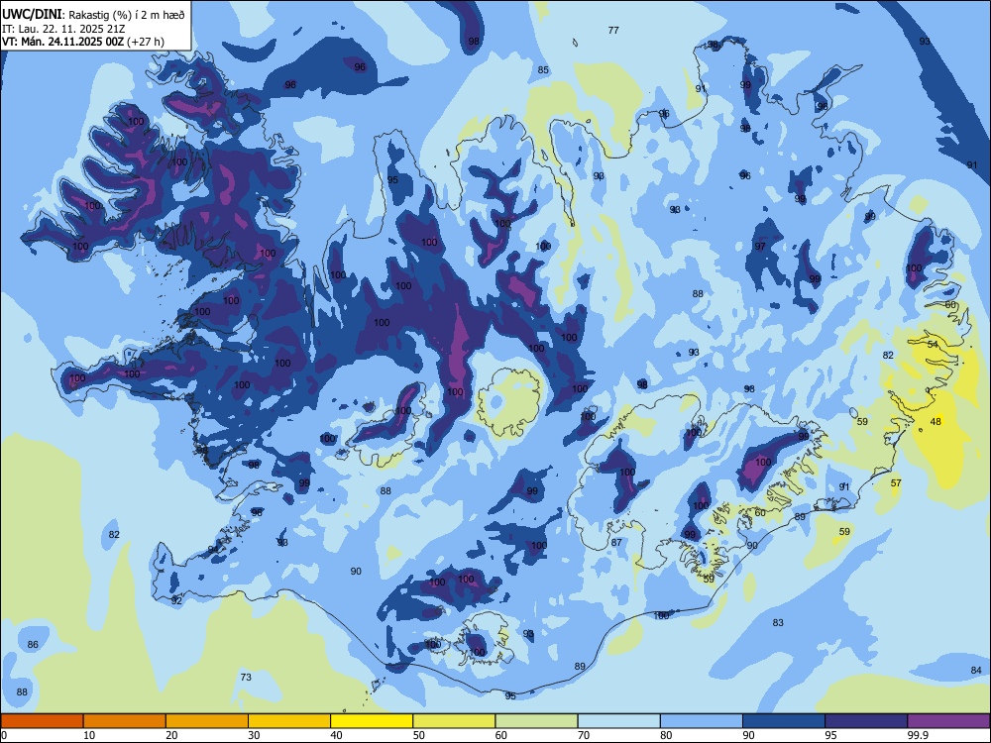
Task: Select the humidity value '54' in the east
Action: [933, 345]
